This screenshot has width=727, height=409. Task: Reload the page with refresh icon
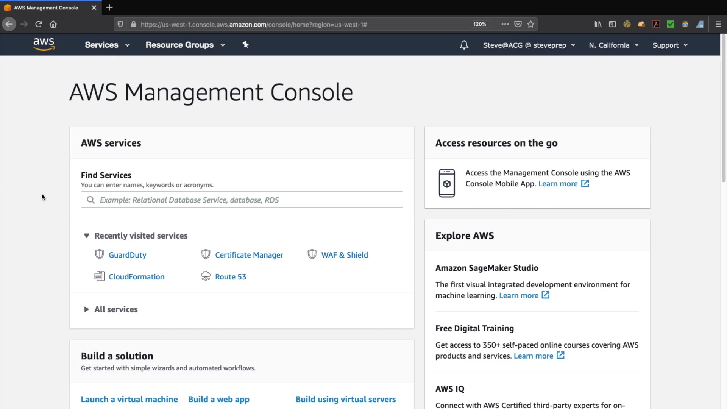pyautogui.click(x=39, y=24)
